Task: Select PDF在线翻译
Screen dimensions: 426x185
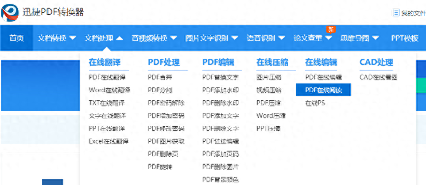Action: (x=107, y=77)
